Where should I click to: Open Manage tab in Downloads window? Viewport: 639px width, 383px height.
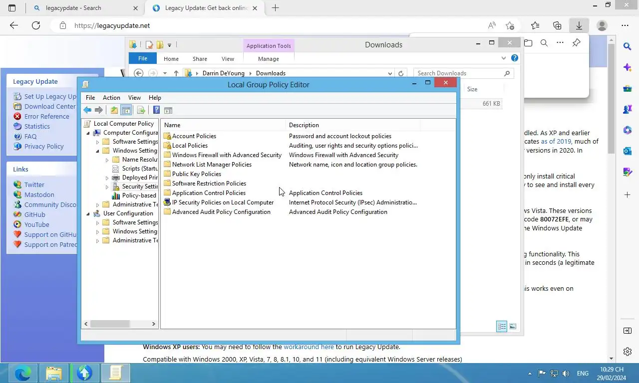click(x=269, y=59)
